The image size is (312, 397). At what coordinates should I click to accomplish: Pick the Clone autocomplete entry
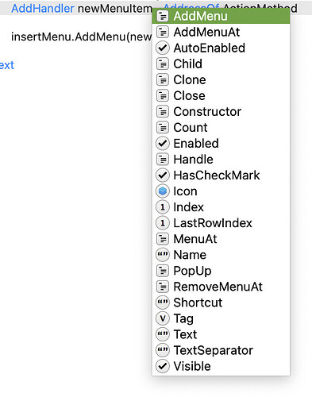pyautogui.click(x=221, y=80)
